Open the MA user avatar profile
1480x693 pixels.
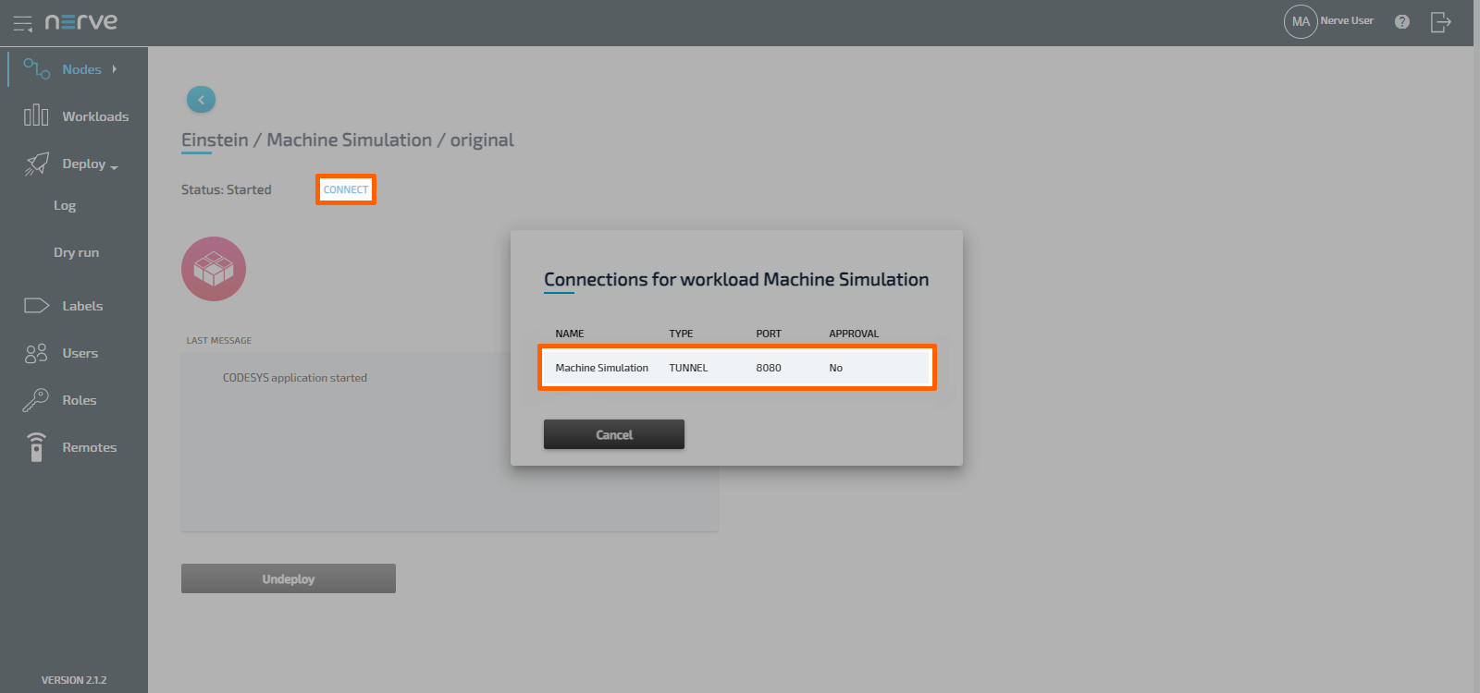(x=1301, y=21)
